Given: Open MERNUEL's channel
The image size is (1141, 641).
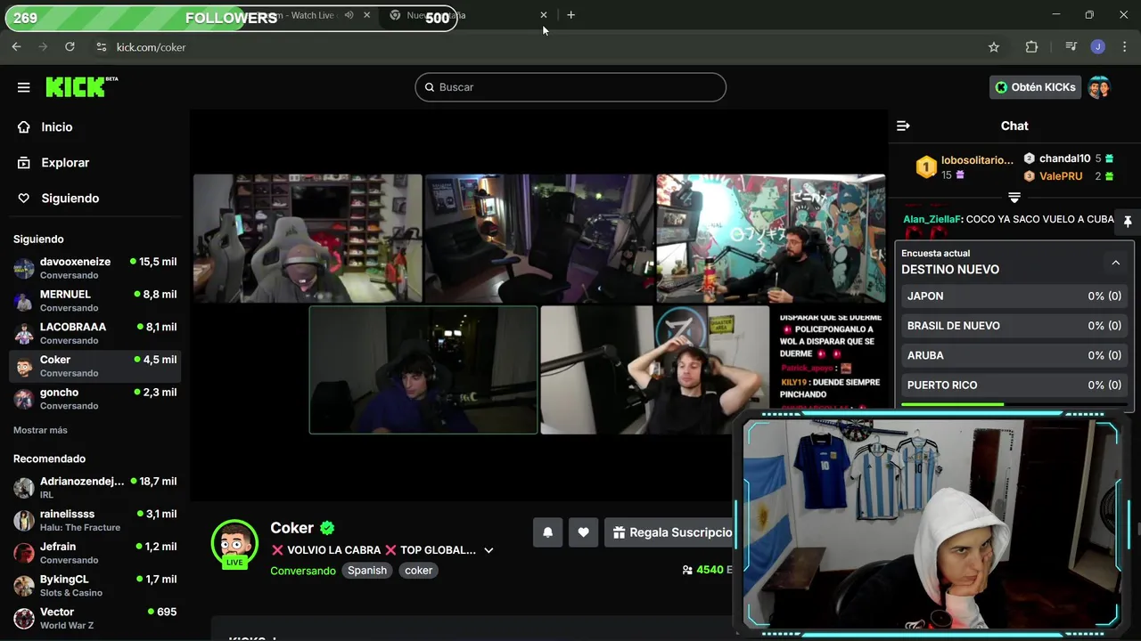Looking at the screenshot, I should [x=94, y=301].
